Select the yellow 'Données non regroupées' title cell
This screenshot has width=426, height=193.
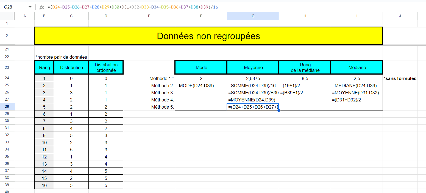[x=208, y=36]
